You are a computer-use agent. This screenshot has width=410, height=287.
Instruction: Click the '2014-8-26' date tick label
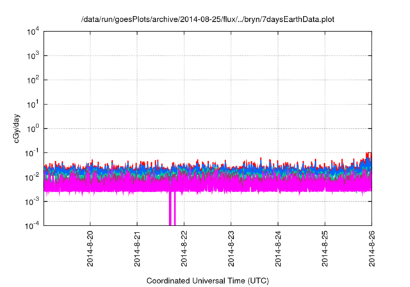pos(372,249)
